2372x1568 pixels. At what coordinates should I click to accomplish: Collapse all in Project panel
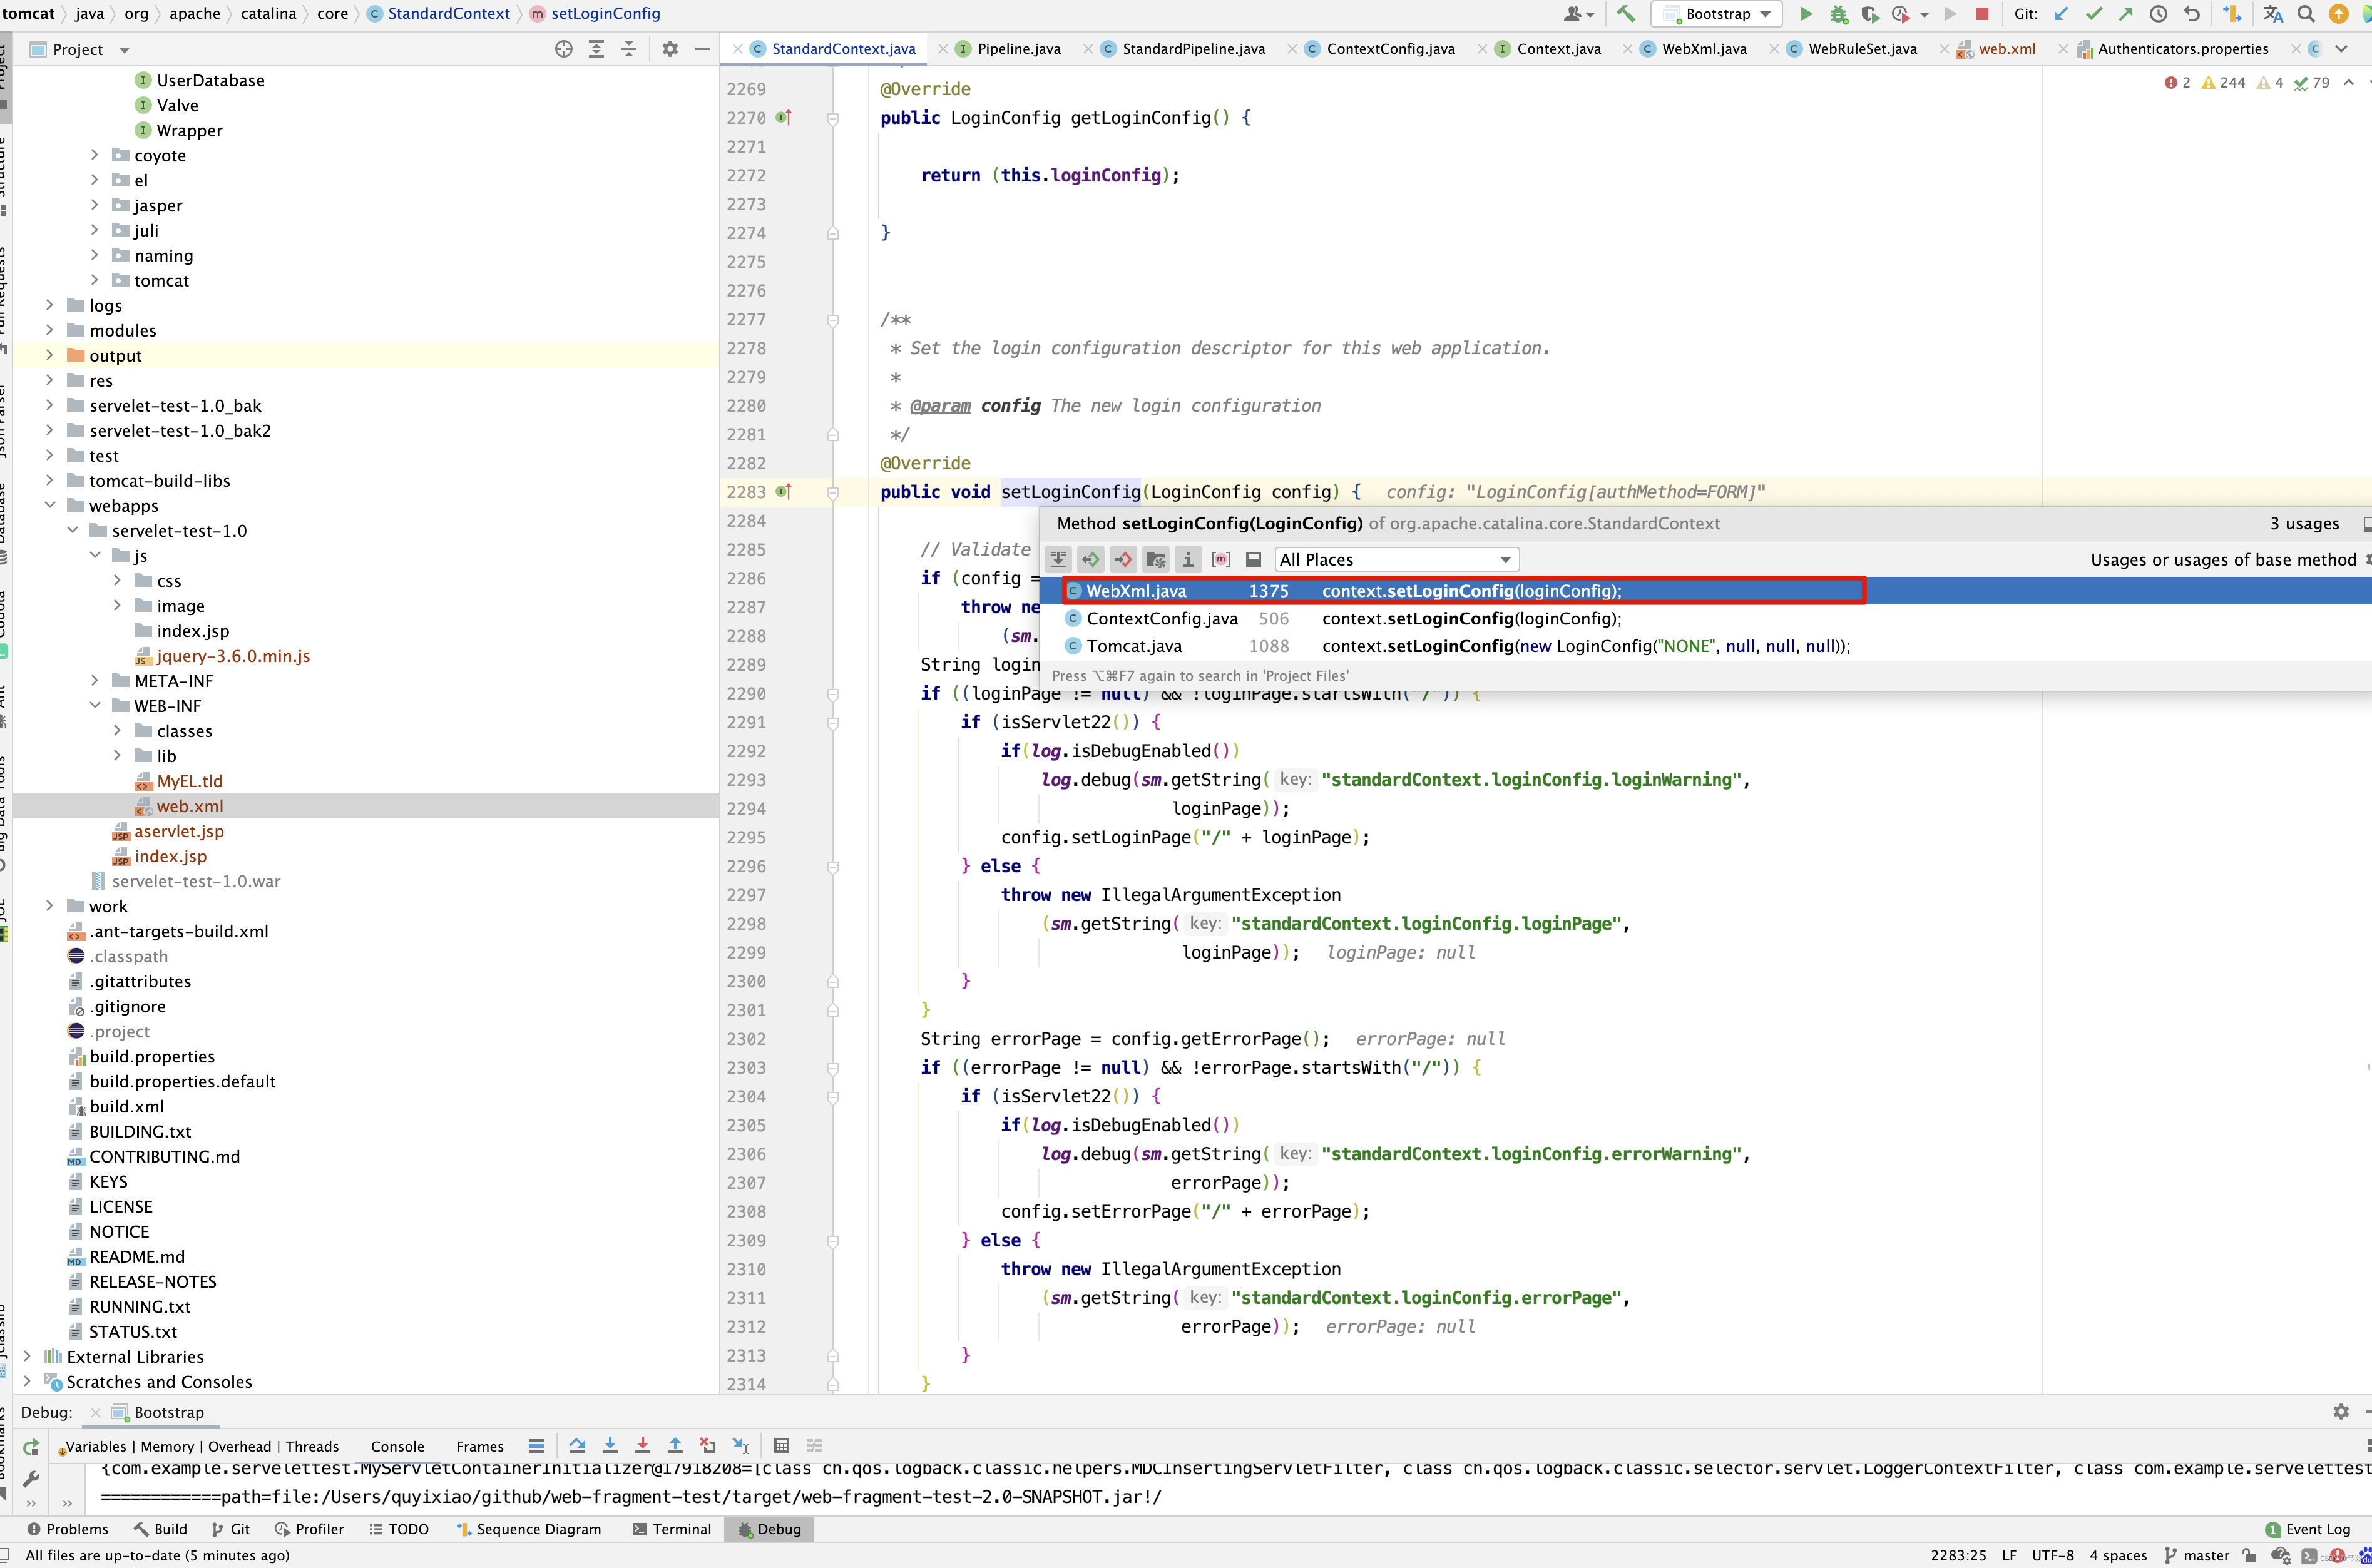(629, 49)
